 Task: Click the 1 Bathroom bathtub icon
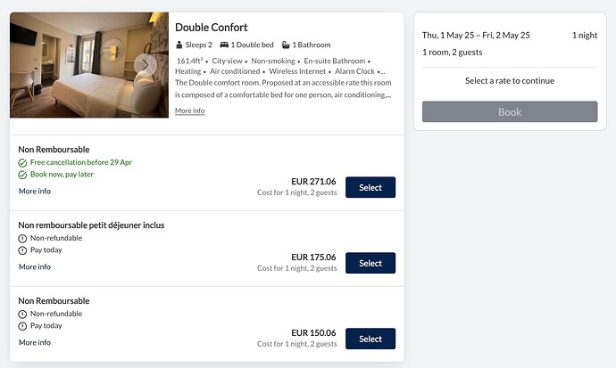tap(286, 45)
